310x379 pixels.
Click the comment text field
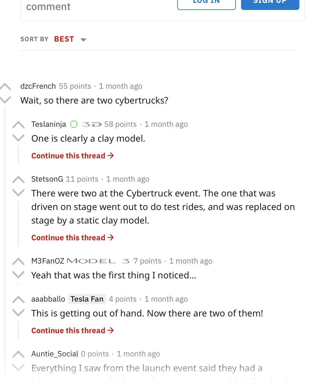[97, 7]
